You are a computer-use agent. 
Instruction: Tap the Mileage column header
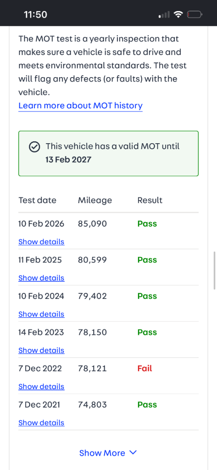tap(95, 200)
